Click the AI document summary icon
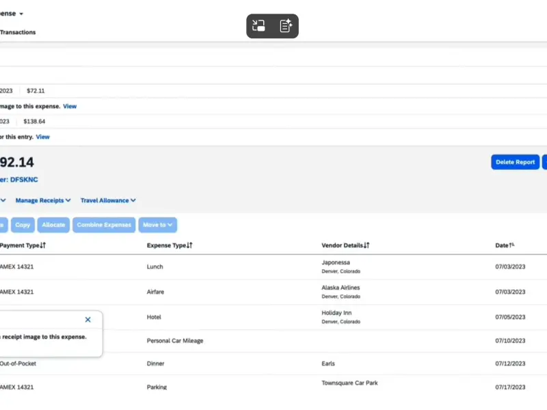The height and width of the screenshot is (410, 547). [x=286, y=26]
